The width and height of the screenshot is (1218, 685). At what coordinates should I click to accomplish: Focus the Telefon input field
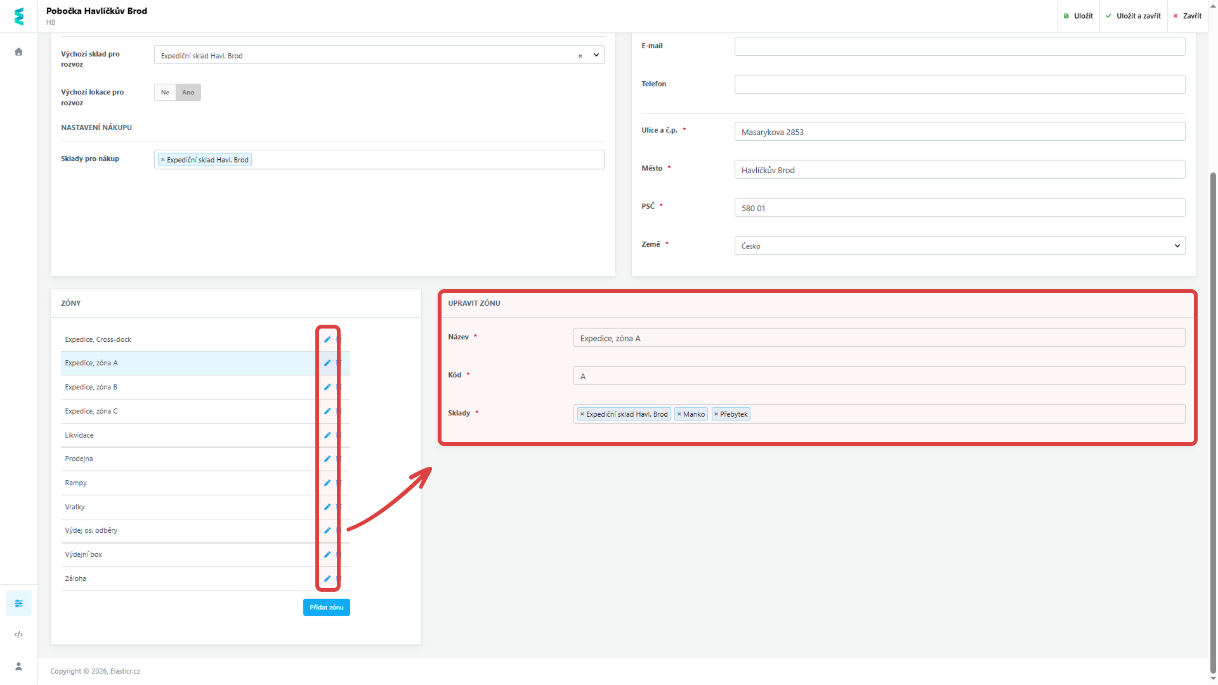tap(960, 84)
